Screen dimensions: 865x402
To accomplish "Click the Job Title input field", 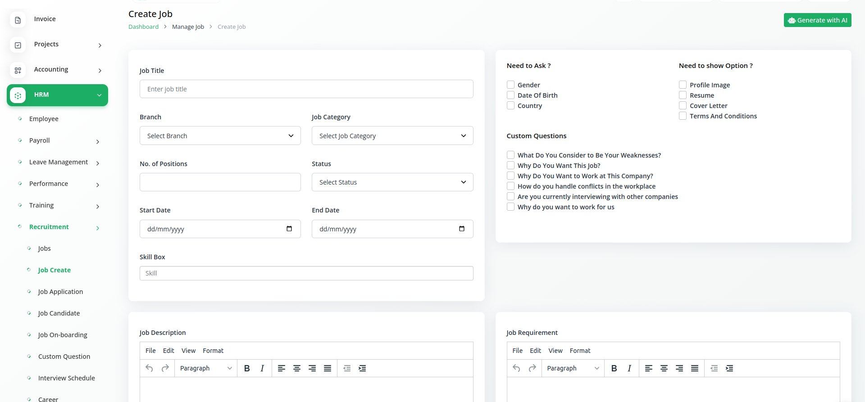I will [306, 89].
